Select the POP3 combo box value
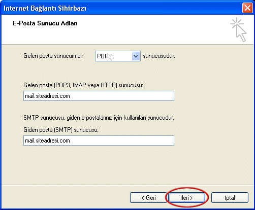 [x=114, y=56]
